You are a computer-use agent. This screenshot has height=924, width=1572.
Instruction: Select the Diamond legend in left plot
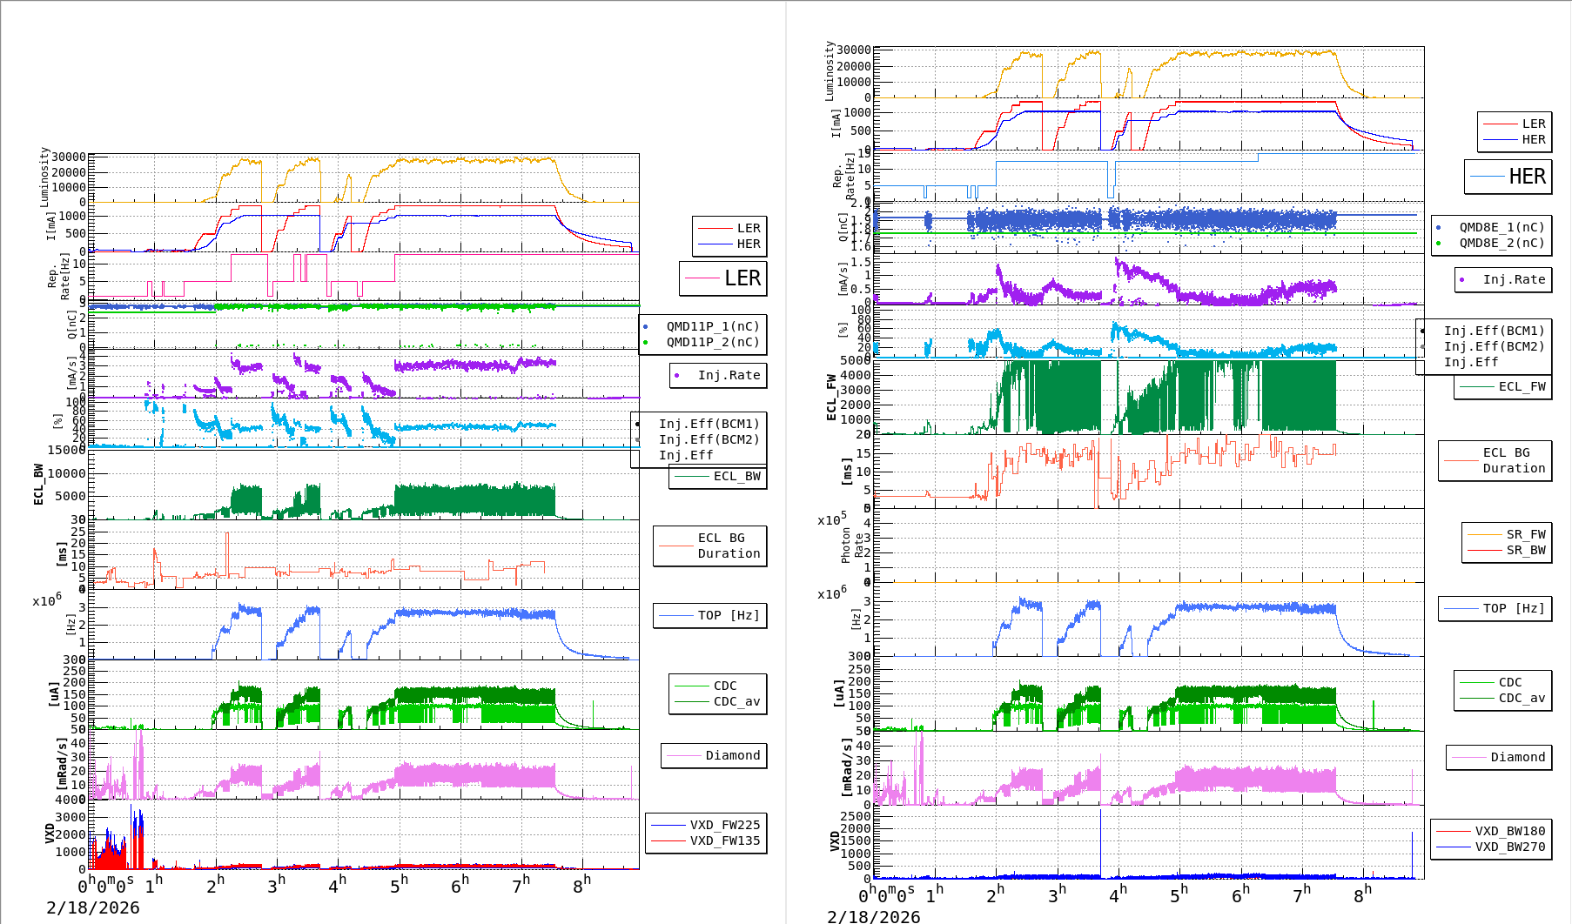pyautogui.click(x=732, y=755)
